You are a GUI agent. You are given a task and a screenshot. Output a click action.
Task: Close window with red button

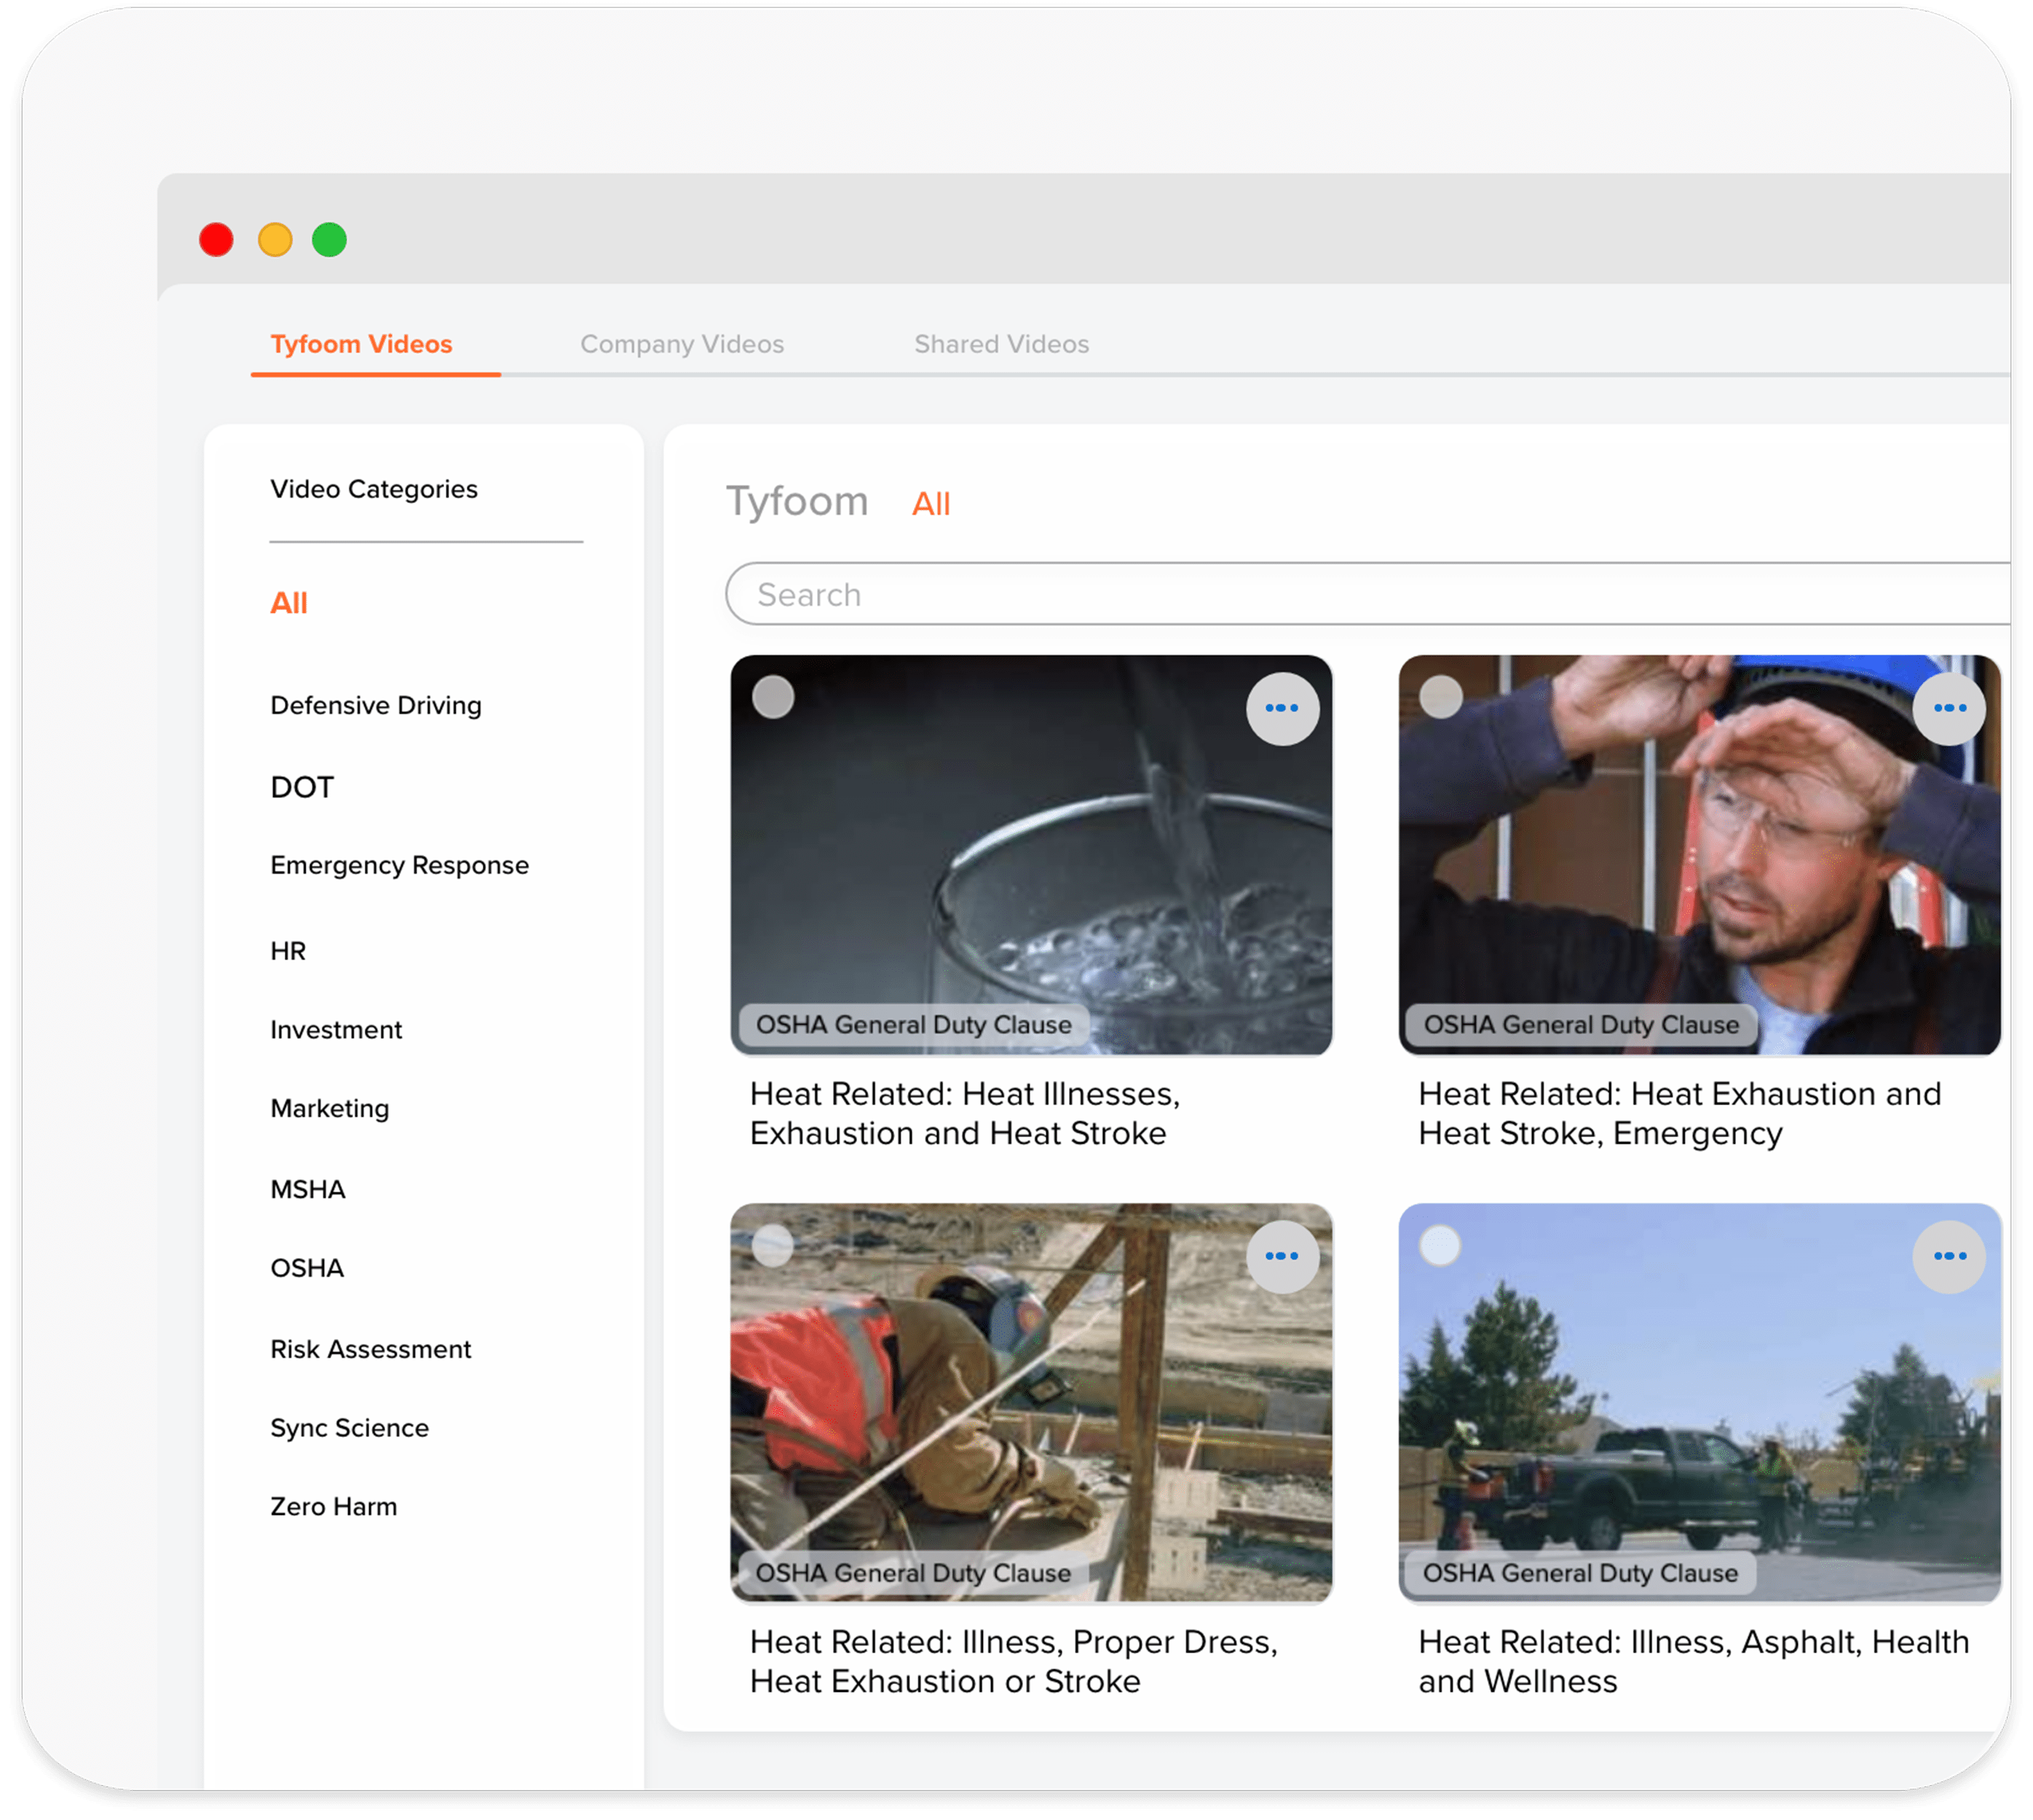pyautogui.click(x=216, y=240)
